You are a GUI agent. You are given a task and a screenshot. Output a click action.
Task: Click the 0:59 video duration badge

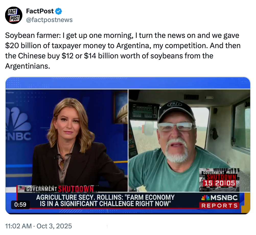20,205
